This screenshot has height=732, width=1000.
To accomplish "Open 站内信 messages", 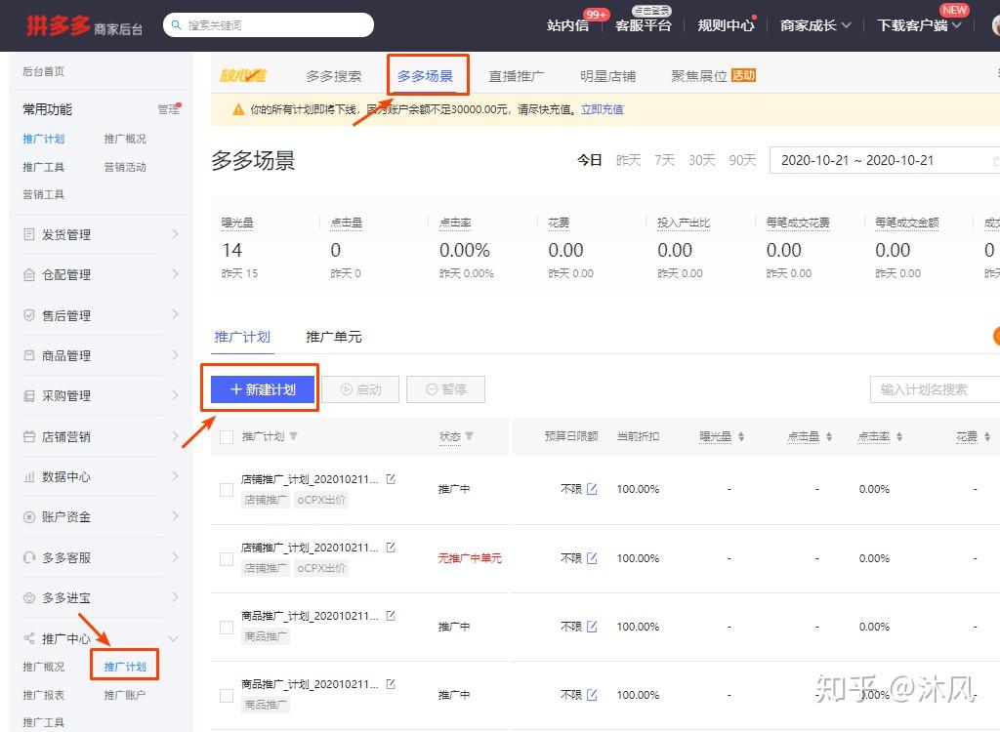I will (x=567, y=25).
